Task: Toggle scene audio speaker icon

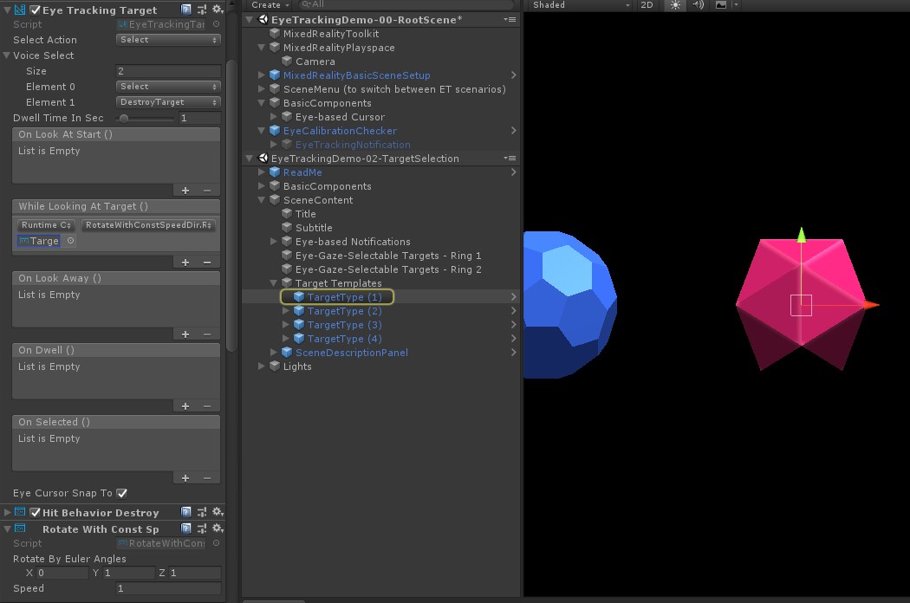Action: pos(699,4)
